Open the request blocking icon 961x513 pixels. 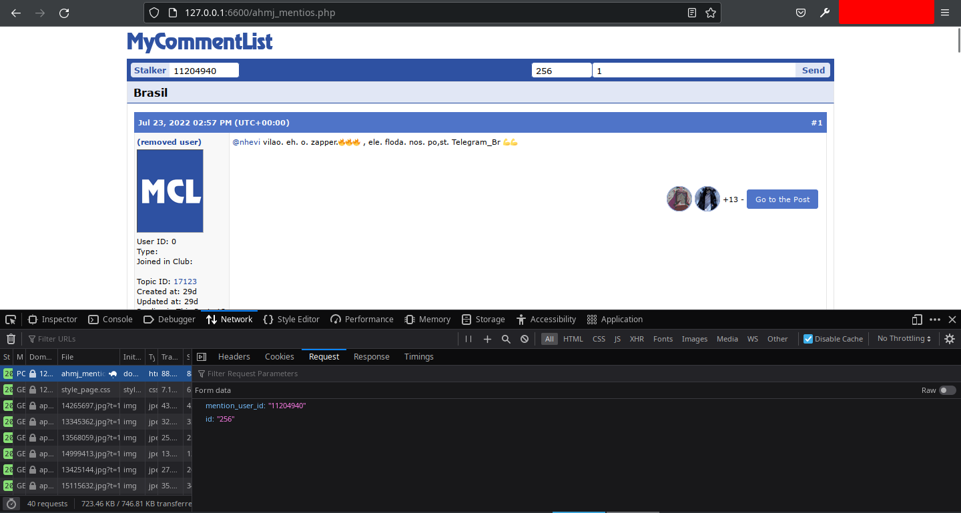coord(525,339)
